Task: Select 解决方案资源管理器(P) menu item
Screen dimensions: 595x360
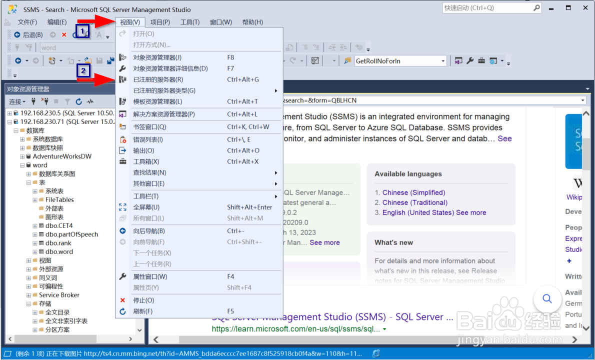Action: pos(199,114)
